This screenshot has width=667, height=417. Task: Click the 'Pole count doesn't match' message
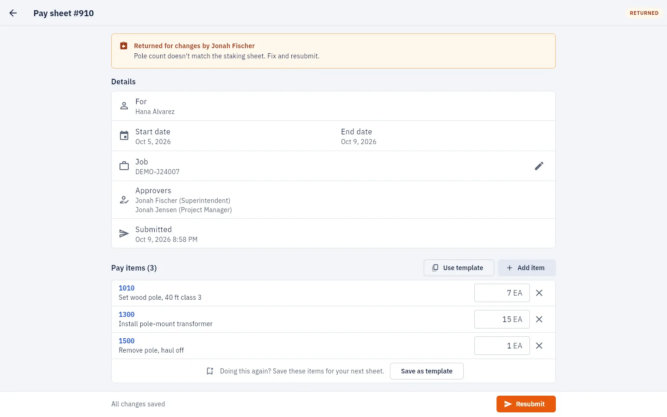227,56
